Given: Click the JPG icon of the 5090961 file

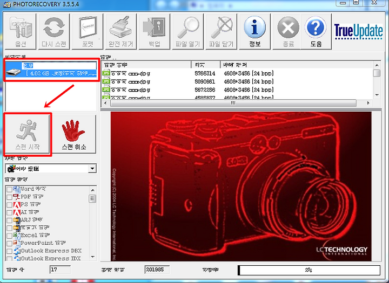Looking at the screenshot, I should [x=106, y=81].
